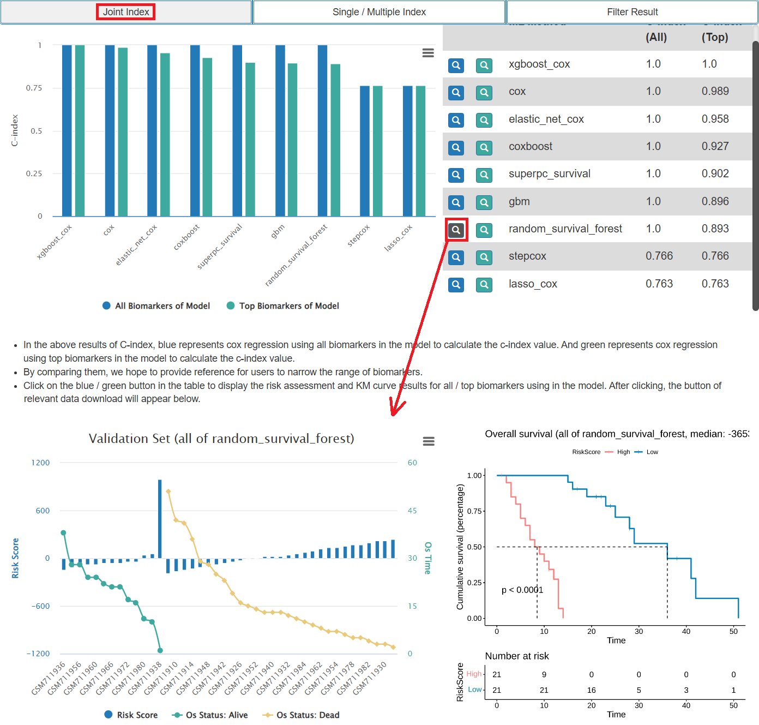Click blue magnifier for xgboost_cox row

click(456, 65)
